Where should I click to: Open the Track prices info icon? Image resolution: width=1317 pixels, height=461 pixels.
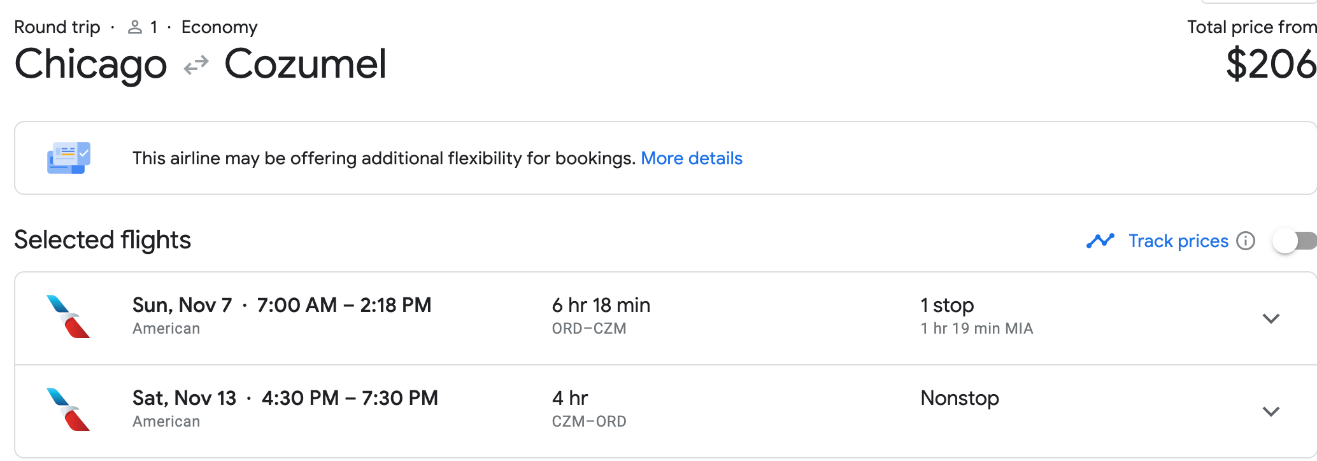coord(1245,241)
